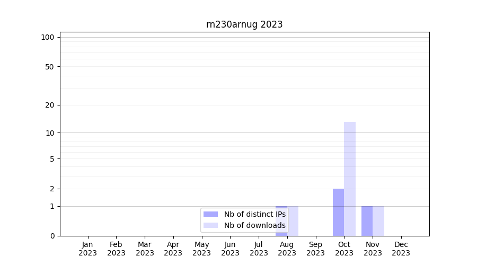Select the y-axis tick label "20"

50,105
